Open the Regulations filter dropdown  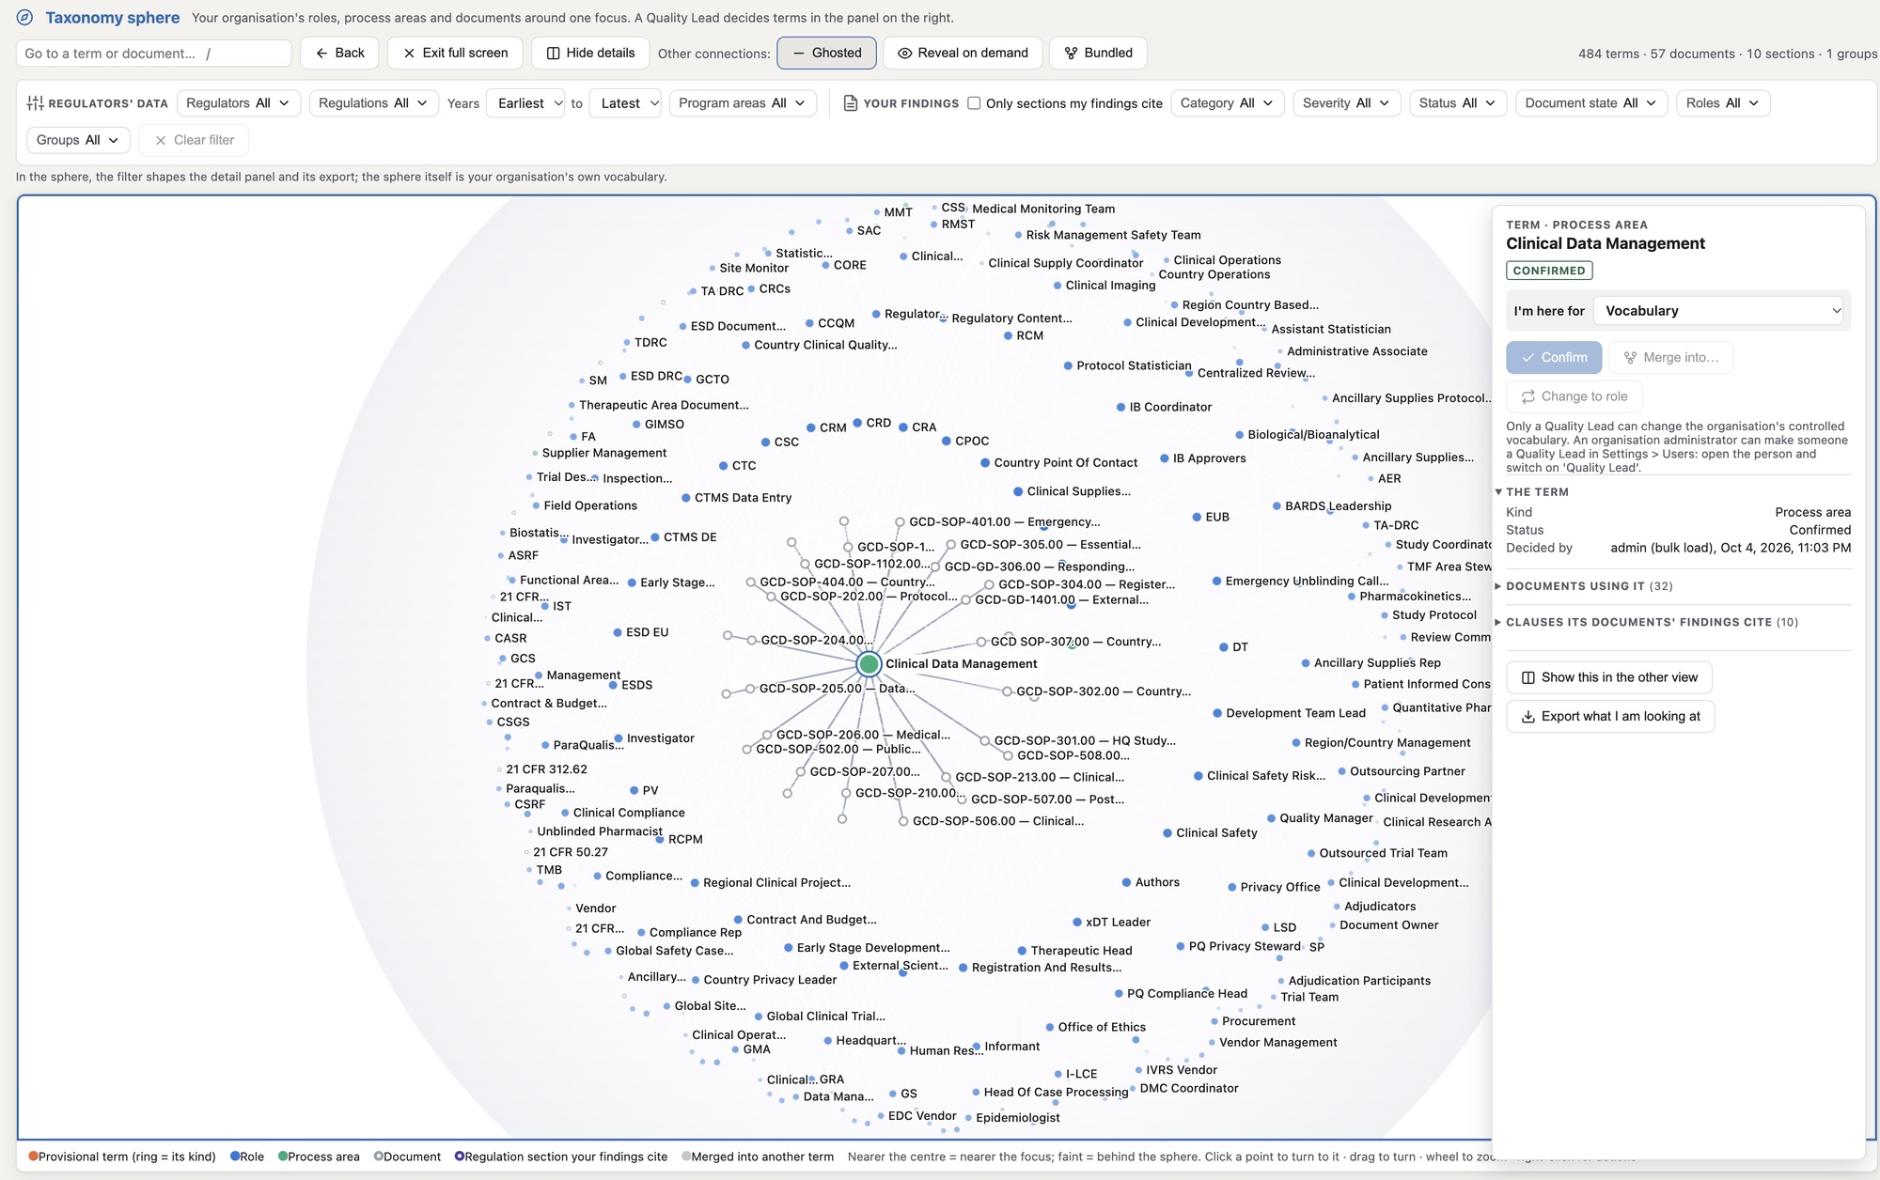(373, 103)
